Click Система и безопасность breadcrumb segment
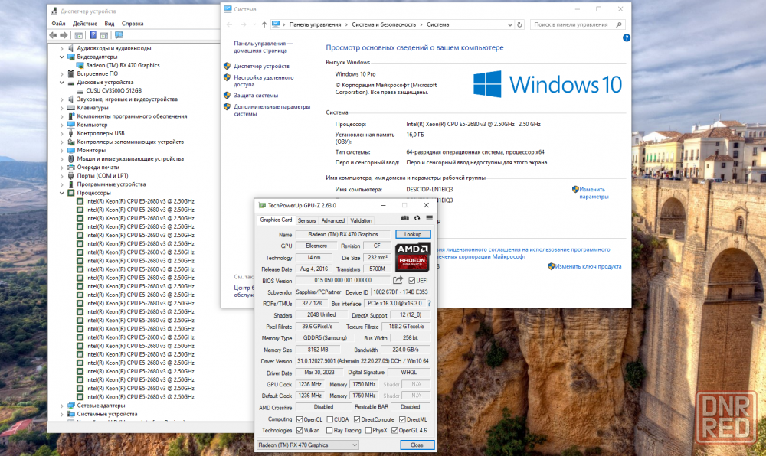 point(384,24)
